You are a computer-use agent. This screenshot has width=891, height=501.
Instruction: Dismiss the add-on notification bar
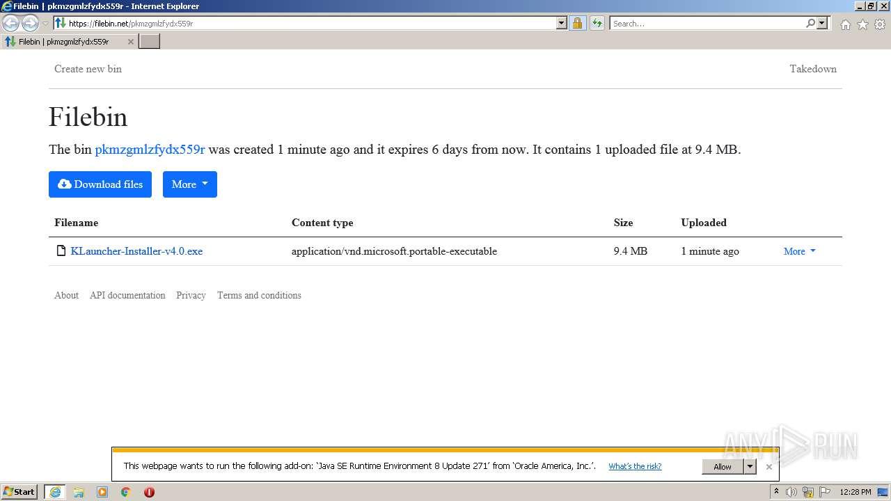(x=769, y=467)
